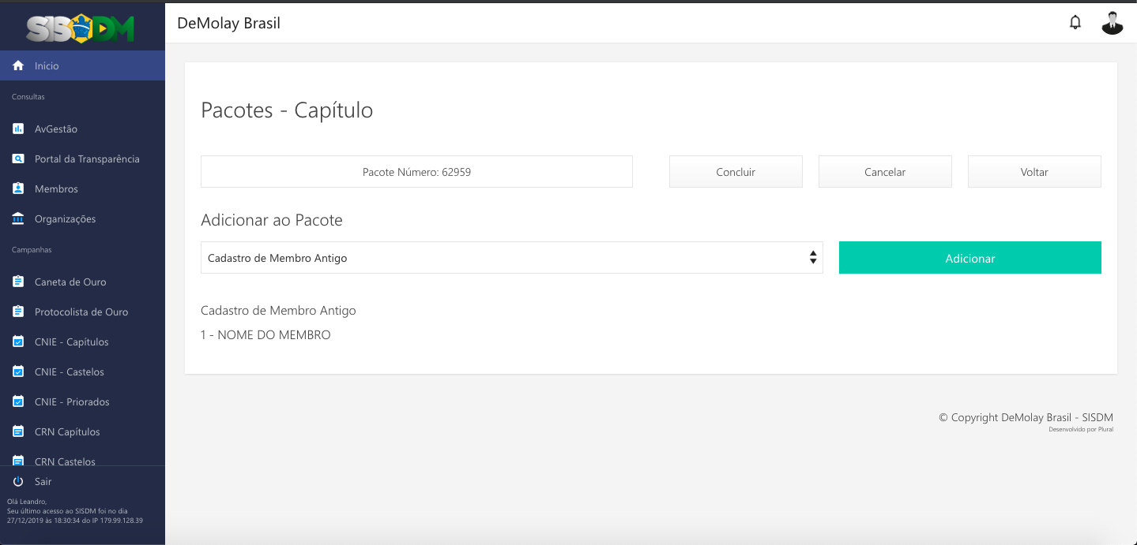Image resolution: width=1137 pixels, height=545 pixels.
Task: Open the Cadastro de Membro Antigo dropdown
Action: coord(511,258)
